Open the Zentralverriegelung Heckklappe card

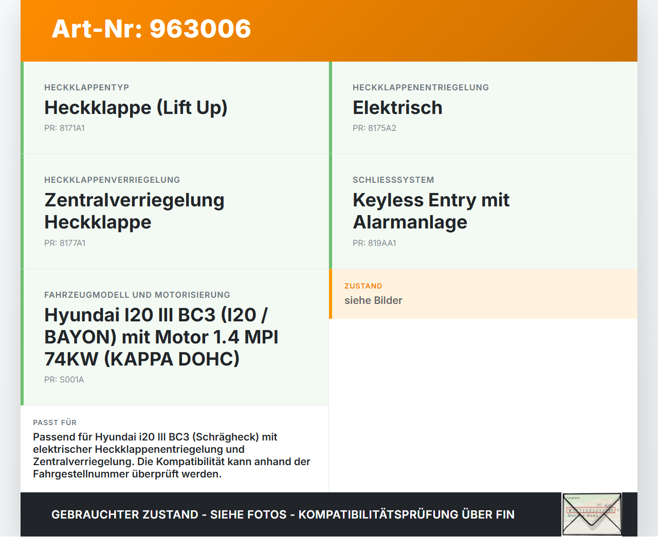(x=175, y=210)
